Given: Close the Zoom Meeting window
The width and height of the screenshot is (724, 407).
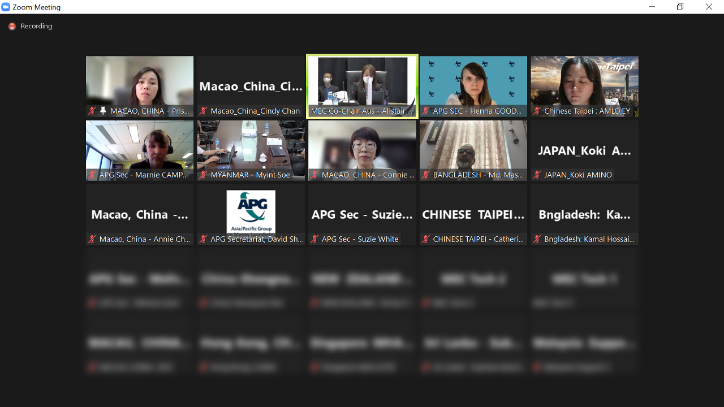Looking at the screenshot, I should tap(709, 7).
